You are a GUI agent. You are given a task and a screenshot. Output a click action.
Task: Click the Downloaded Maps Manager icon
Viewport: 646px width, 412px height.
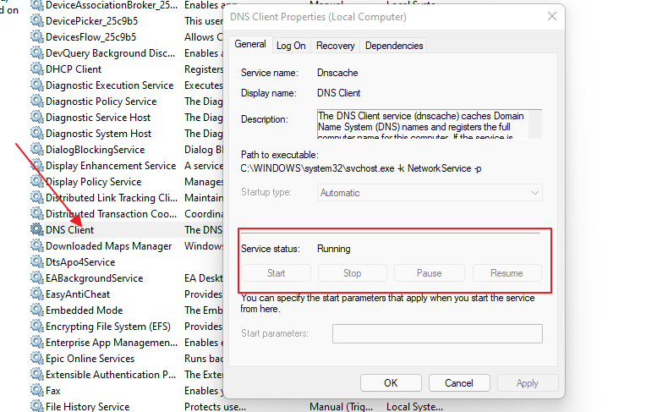(x=36, y=246)
